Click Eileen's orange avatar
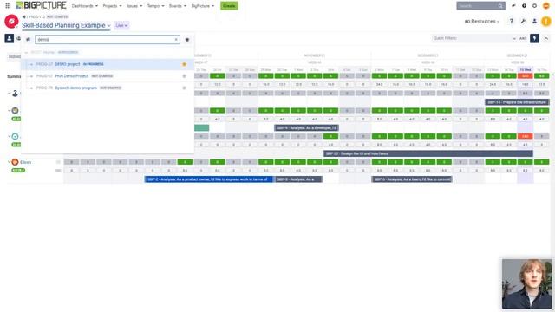 [x=15, y=162]
